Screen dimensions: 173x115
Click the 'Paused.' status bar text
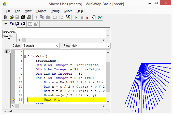(x=7, y=111)
